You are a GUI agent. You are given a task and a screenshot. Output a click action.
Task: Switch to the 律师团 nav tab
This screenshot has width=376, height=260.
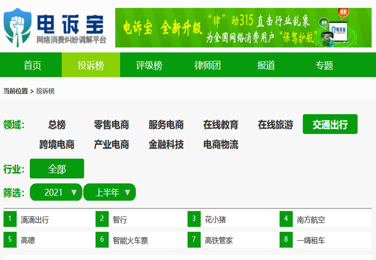point(207,65)
